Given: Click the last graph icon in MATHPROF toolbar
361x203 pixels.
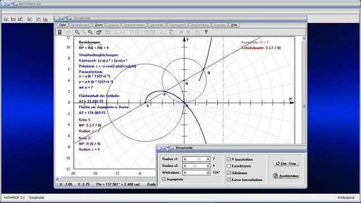Looking at the screenshot, I should 46,19.
